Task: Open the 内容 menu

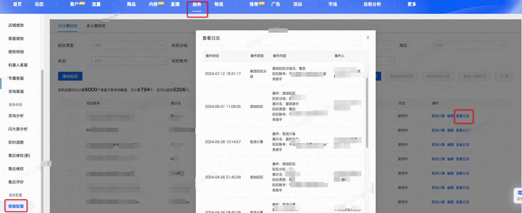Action: click(x=153, y=4)
